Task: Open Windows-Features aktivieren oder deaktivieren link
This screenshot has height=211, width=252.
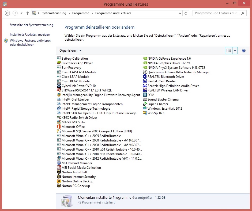Action: click(30, 43)
